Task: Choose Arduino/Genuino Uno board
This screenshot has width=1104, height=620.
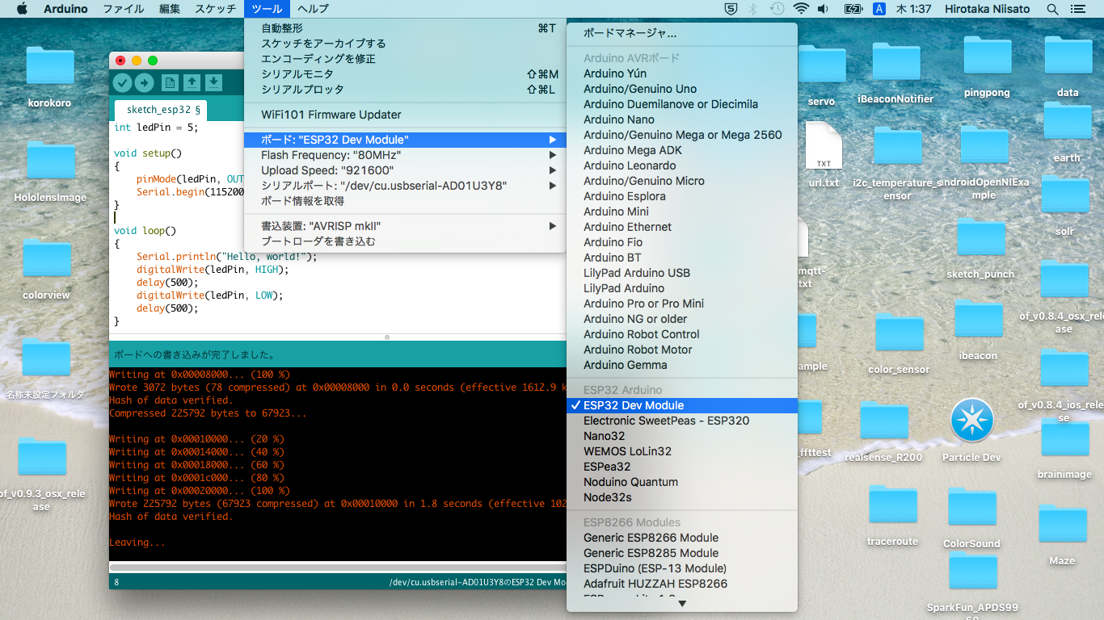Action: click(682, 89)
